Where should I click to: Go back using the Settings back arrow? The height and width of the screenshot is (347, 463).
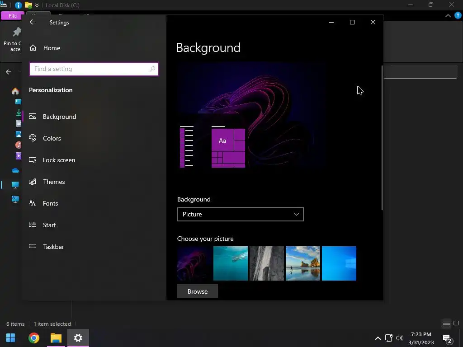click(x=33, y=22)
